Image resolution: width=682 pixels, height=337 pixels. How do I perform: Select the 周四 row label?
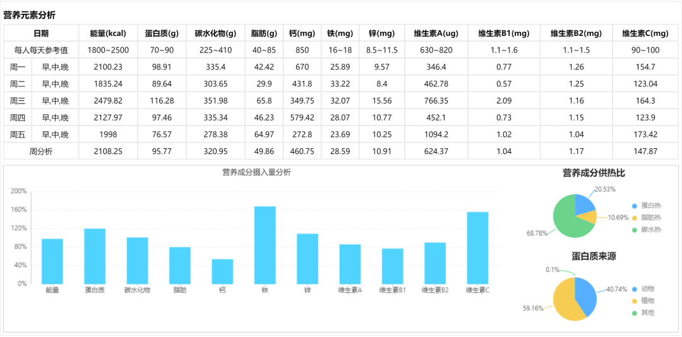tap(18, 117)
